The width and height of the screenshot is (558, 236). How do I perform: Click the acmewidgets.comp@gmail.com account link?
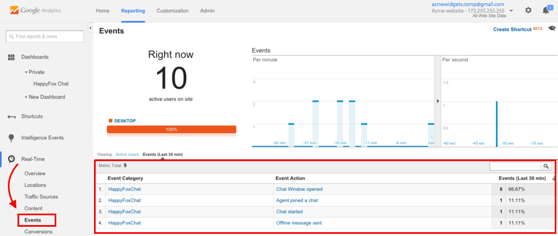coord(468,4)
